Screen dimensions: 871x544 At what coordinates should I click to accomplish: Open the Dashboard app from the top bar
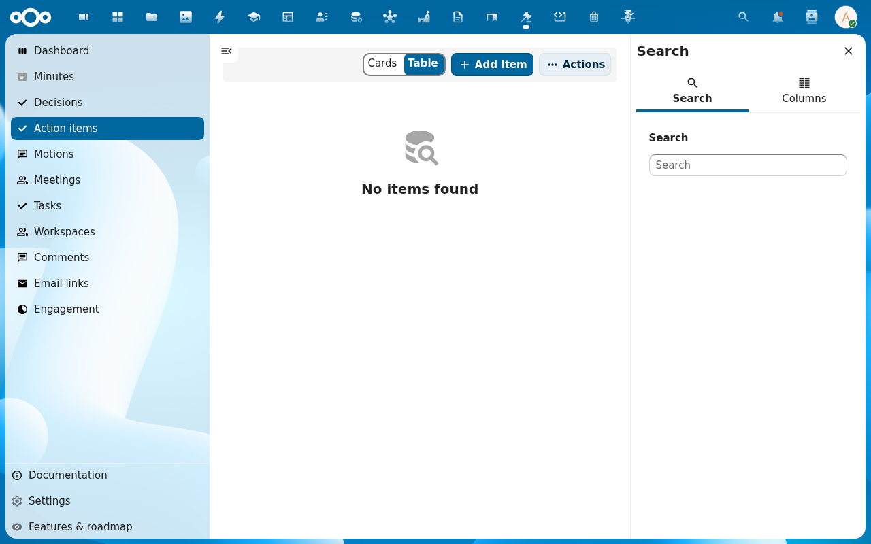84,17
